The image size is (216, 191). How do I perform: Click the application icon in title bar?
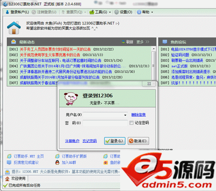coord(5,4)
